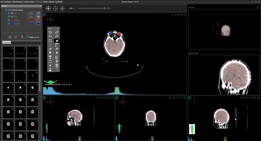261x141 pixels.
Task: Click the crosshair center tool in top toolbar
Action: [48, 8]
